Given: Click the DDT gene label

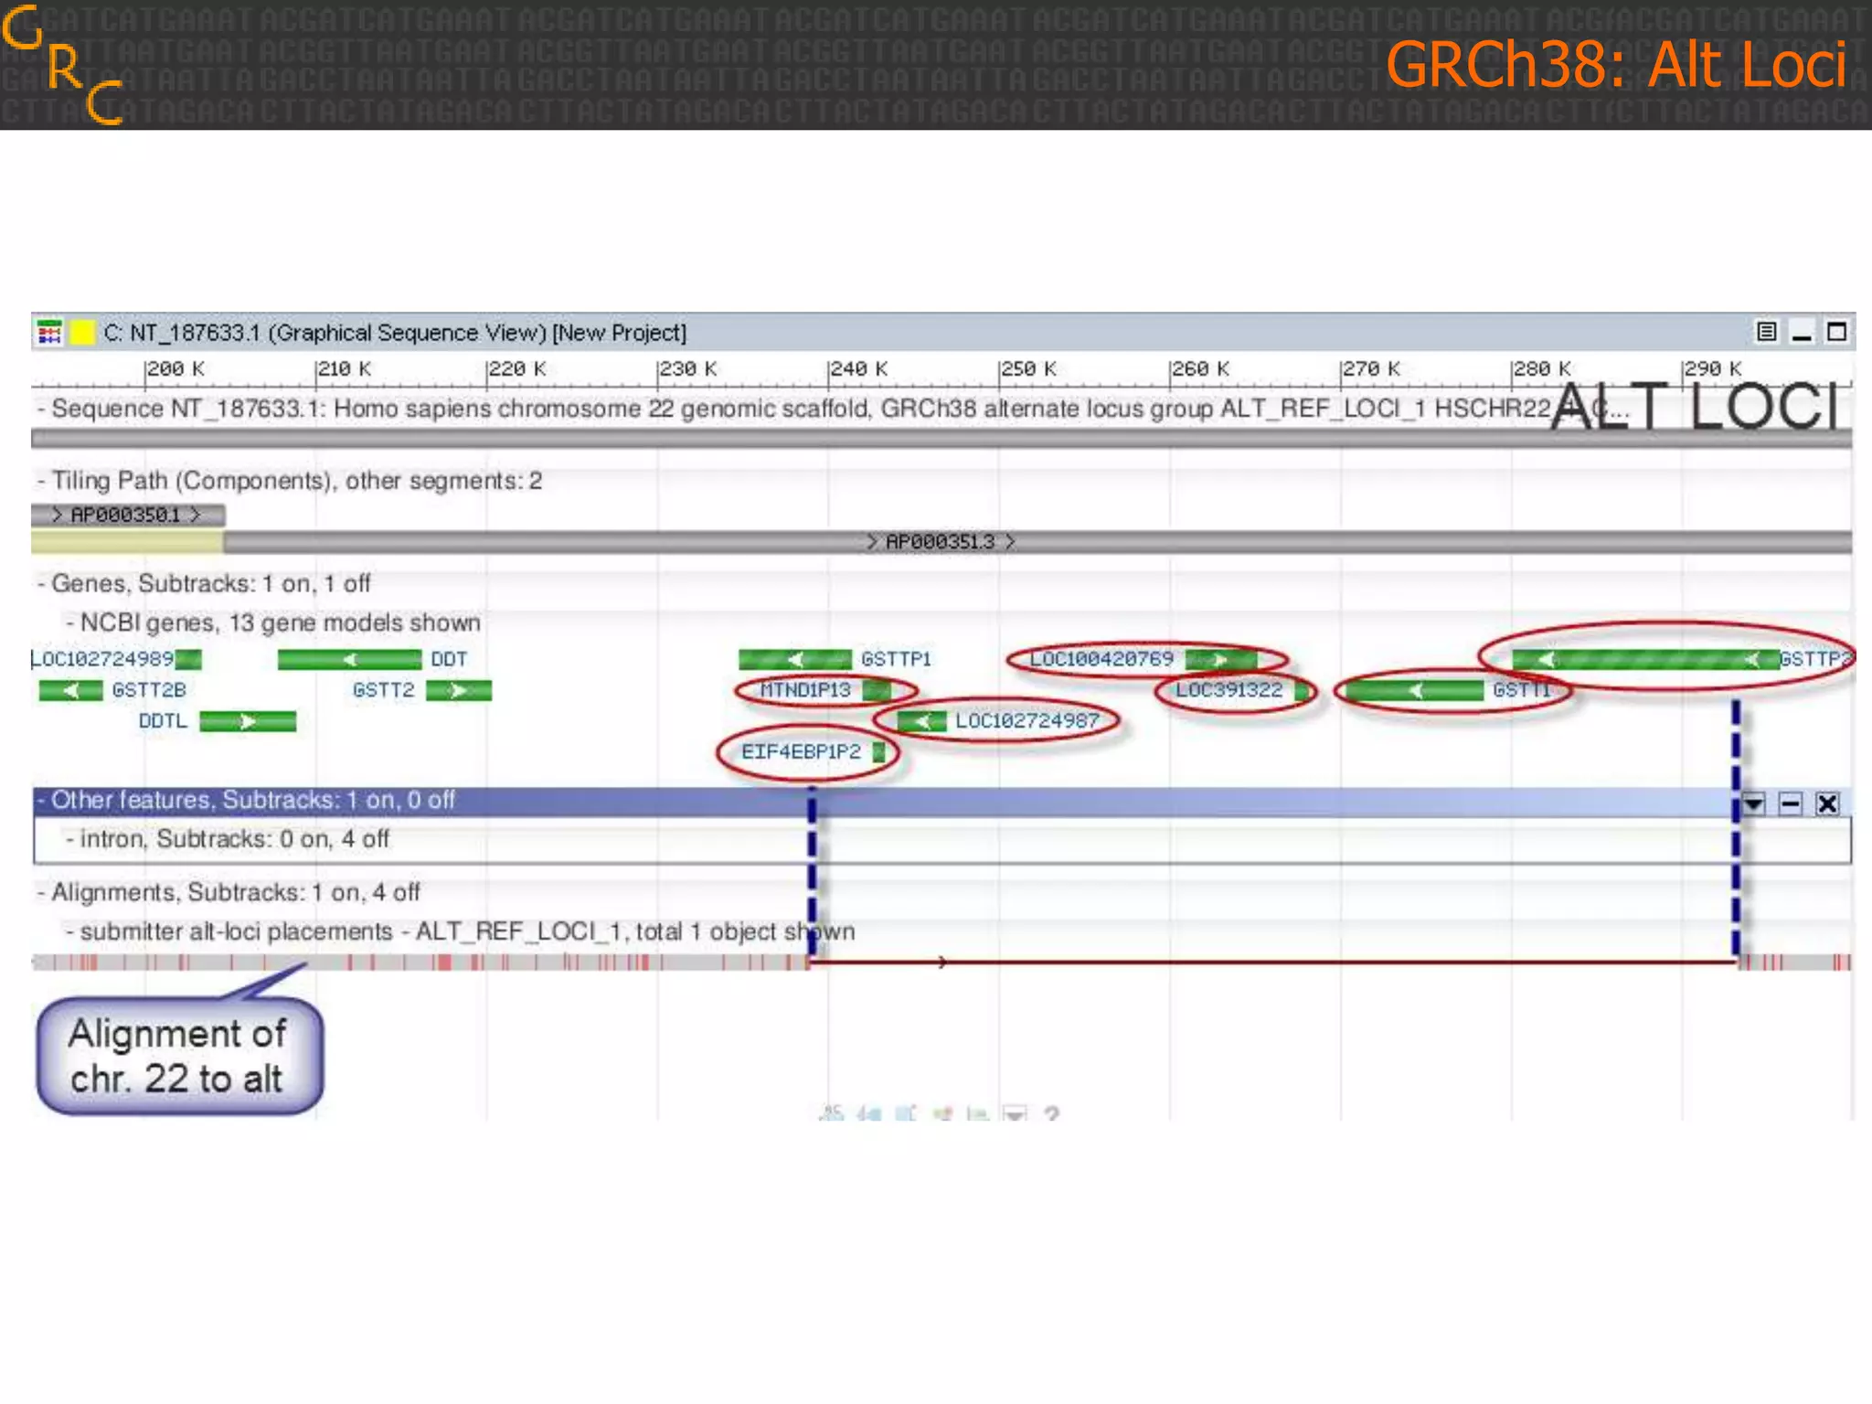Looking at the screenshot, I should [449, 659].
